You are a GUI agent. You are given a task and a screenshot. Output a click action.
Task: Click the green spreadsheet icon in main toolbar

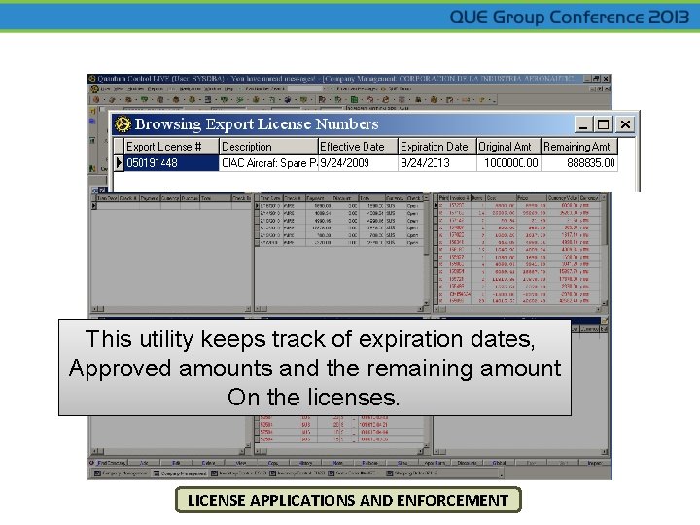pos(354,100)
